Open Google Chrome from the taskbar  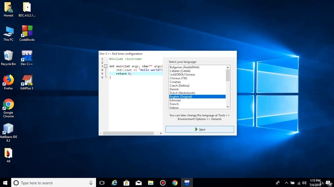[x=175, y=183]
